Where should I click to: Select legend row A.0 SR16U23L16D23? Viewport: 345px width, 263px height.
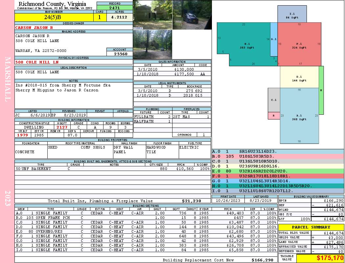coord(278,152)
